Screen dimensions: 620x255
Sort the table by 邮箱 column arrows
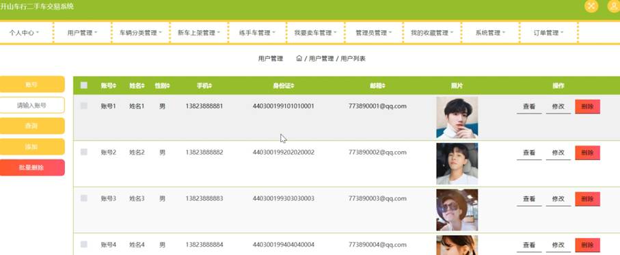coord(383,85)
